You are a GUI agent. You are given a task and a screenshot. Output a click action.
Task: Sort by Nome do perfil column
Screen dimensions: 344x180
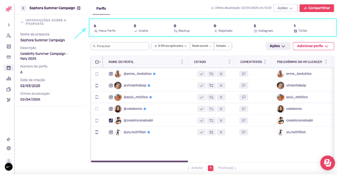[x=182, y=62]
